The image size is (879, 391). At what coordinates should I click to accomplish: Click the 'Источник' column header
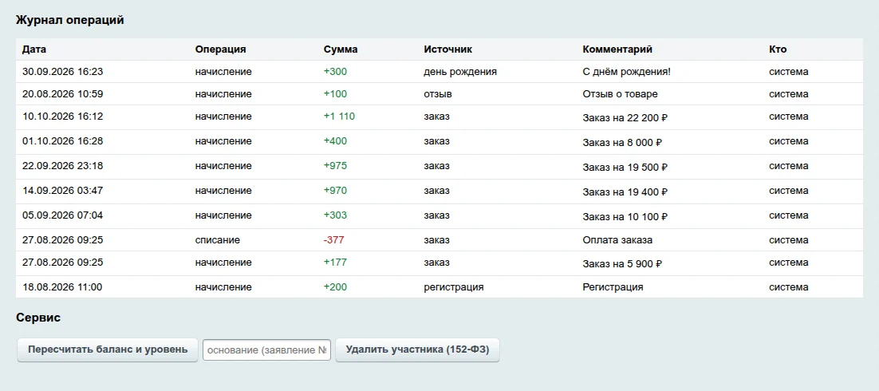pos(448,49)
